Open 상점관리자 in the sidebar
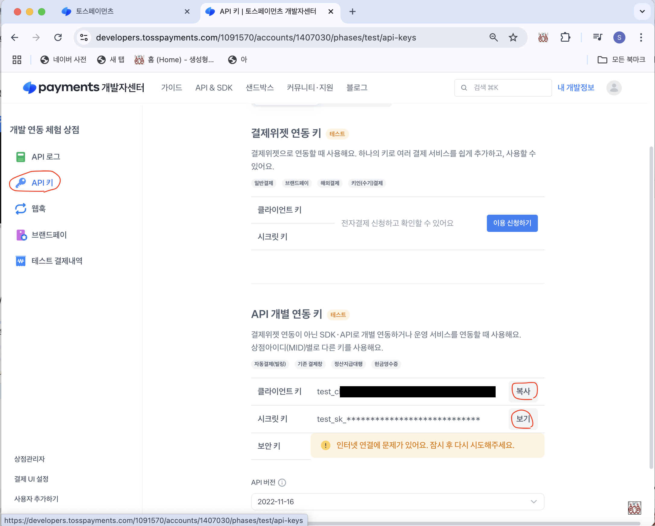The width and height of the screenshot is (655, 526). [30, 459]
